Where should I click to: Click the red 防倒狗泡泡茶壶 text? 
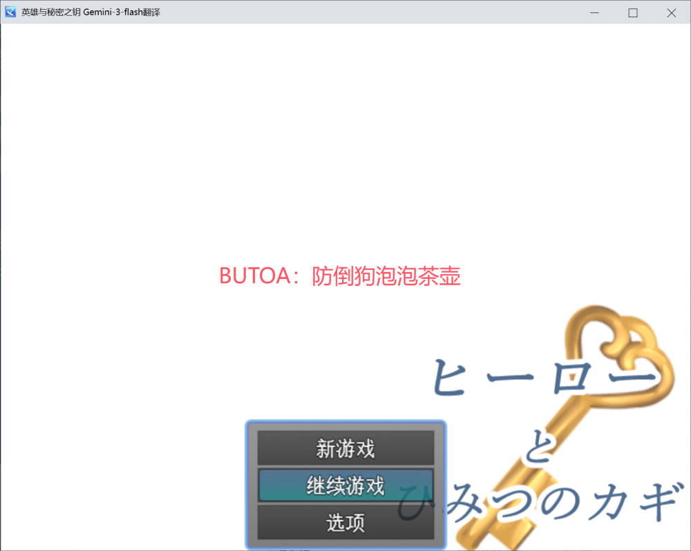click(386, 275)
